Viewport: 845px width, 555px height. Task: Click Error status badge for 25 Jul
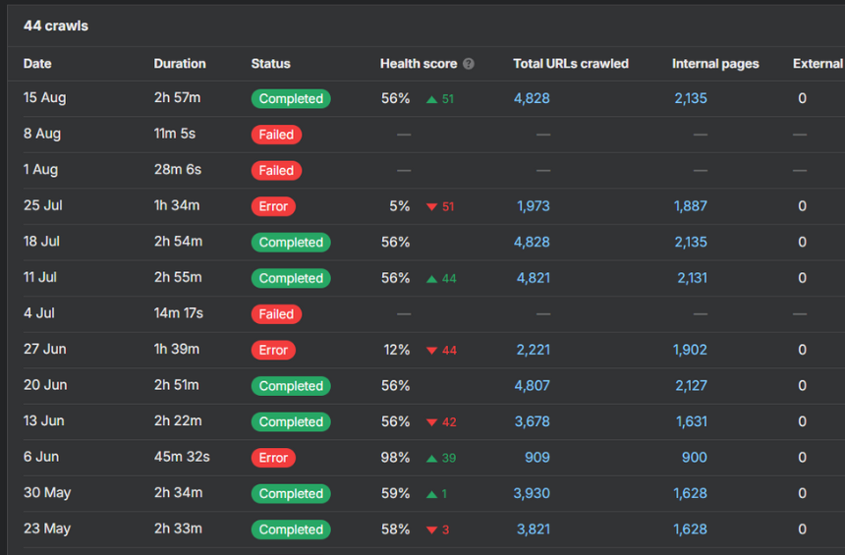click(x=273, y=206)
